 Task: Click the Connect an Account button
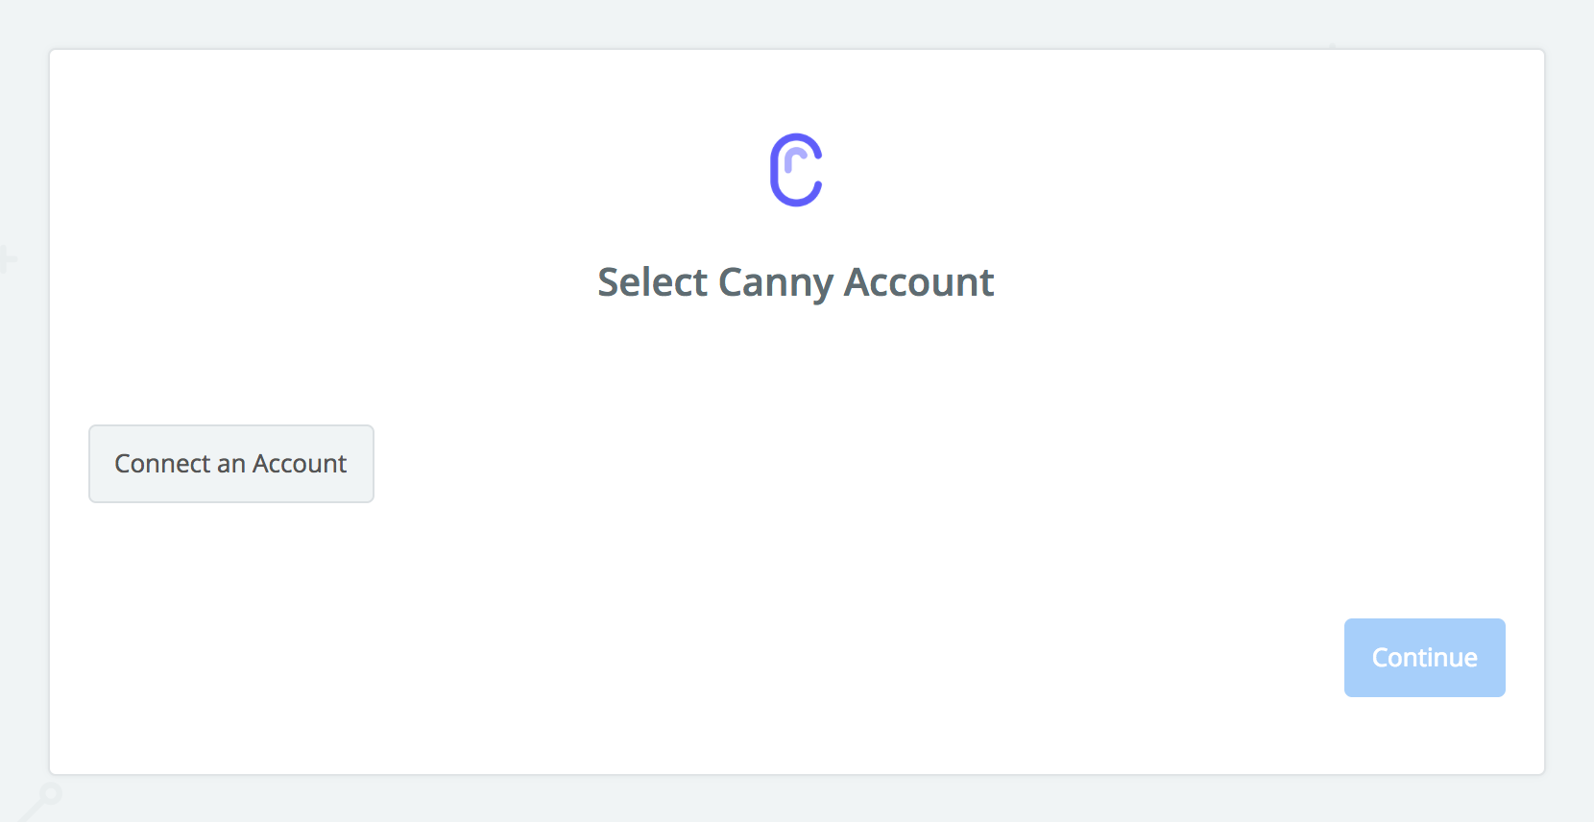[x=231, y=464]
